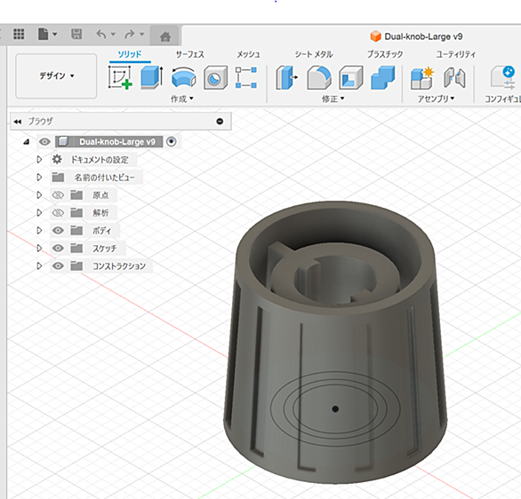Screen dimensions: 521x499
Task: Select the Revolve tool icon
Action: (x=183, y=77)
